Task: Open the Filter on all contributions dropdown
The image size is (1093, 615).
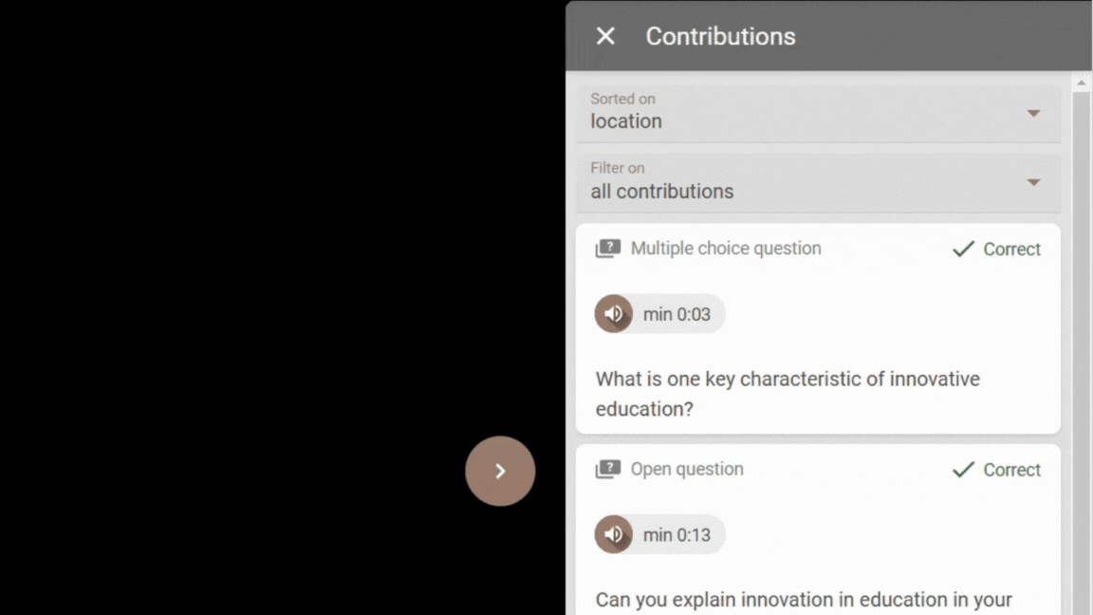Action: [x=819, y=182]
